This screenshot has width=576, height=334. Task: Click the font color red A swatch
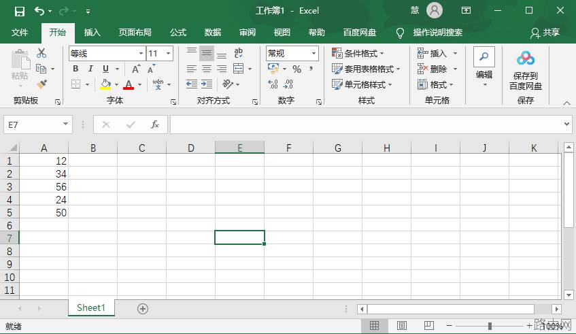(129, 84)
